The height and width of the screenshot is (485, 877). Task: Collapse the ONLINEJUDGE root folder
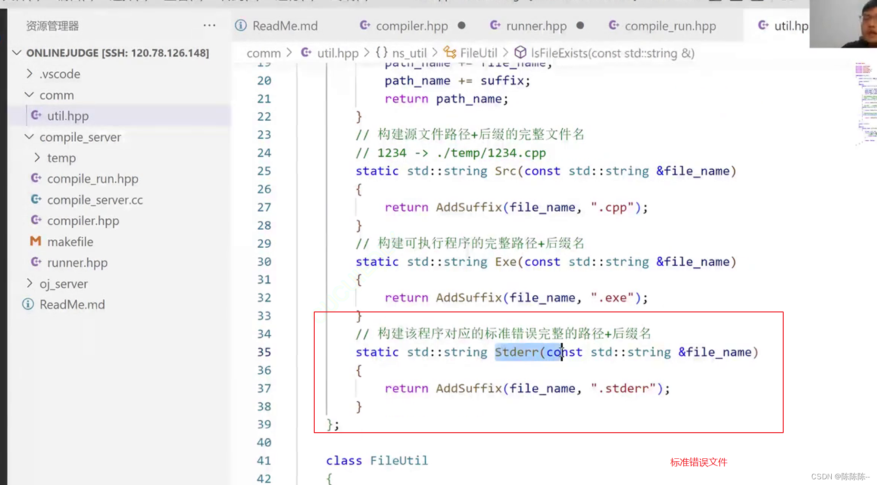coord(17,53)
